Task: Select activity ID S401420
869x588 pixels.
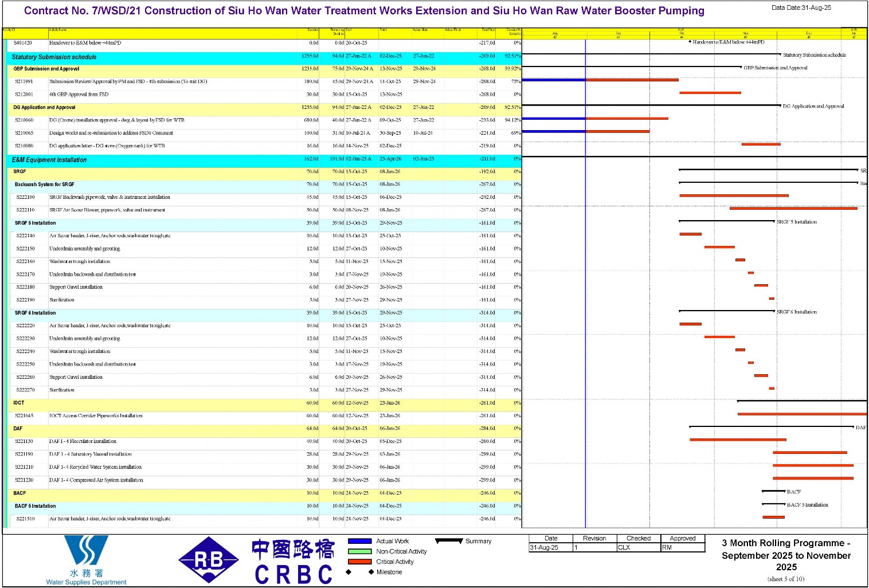Action: pyautogui.click(x=23, y=43)
